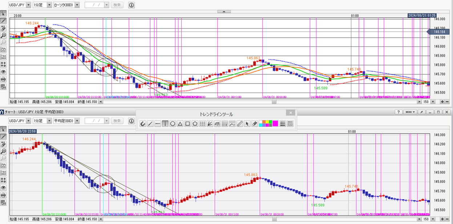Choose the pentagon shape tool
453x224 pixels.
pyautogui.click(x=195, y=124)
